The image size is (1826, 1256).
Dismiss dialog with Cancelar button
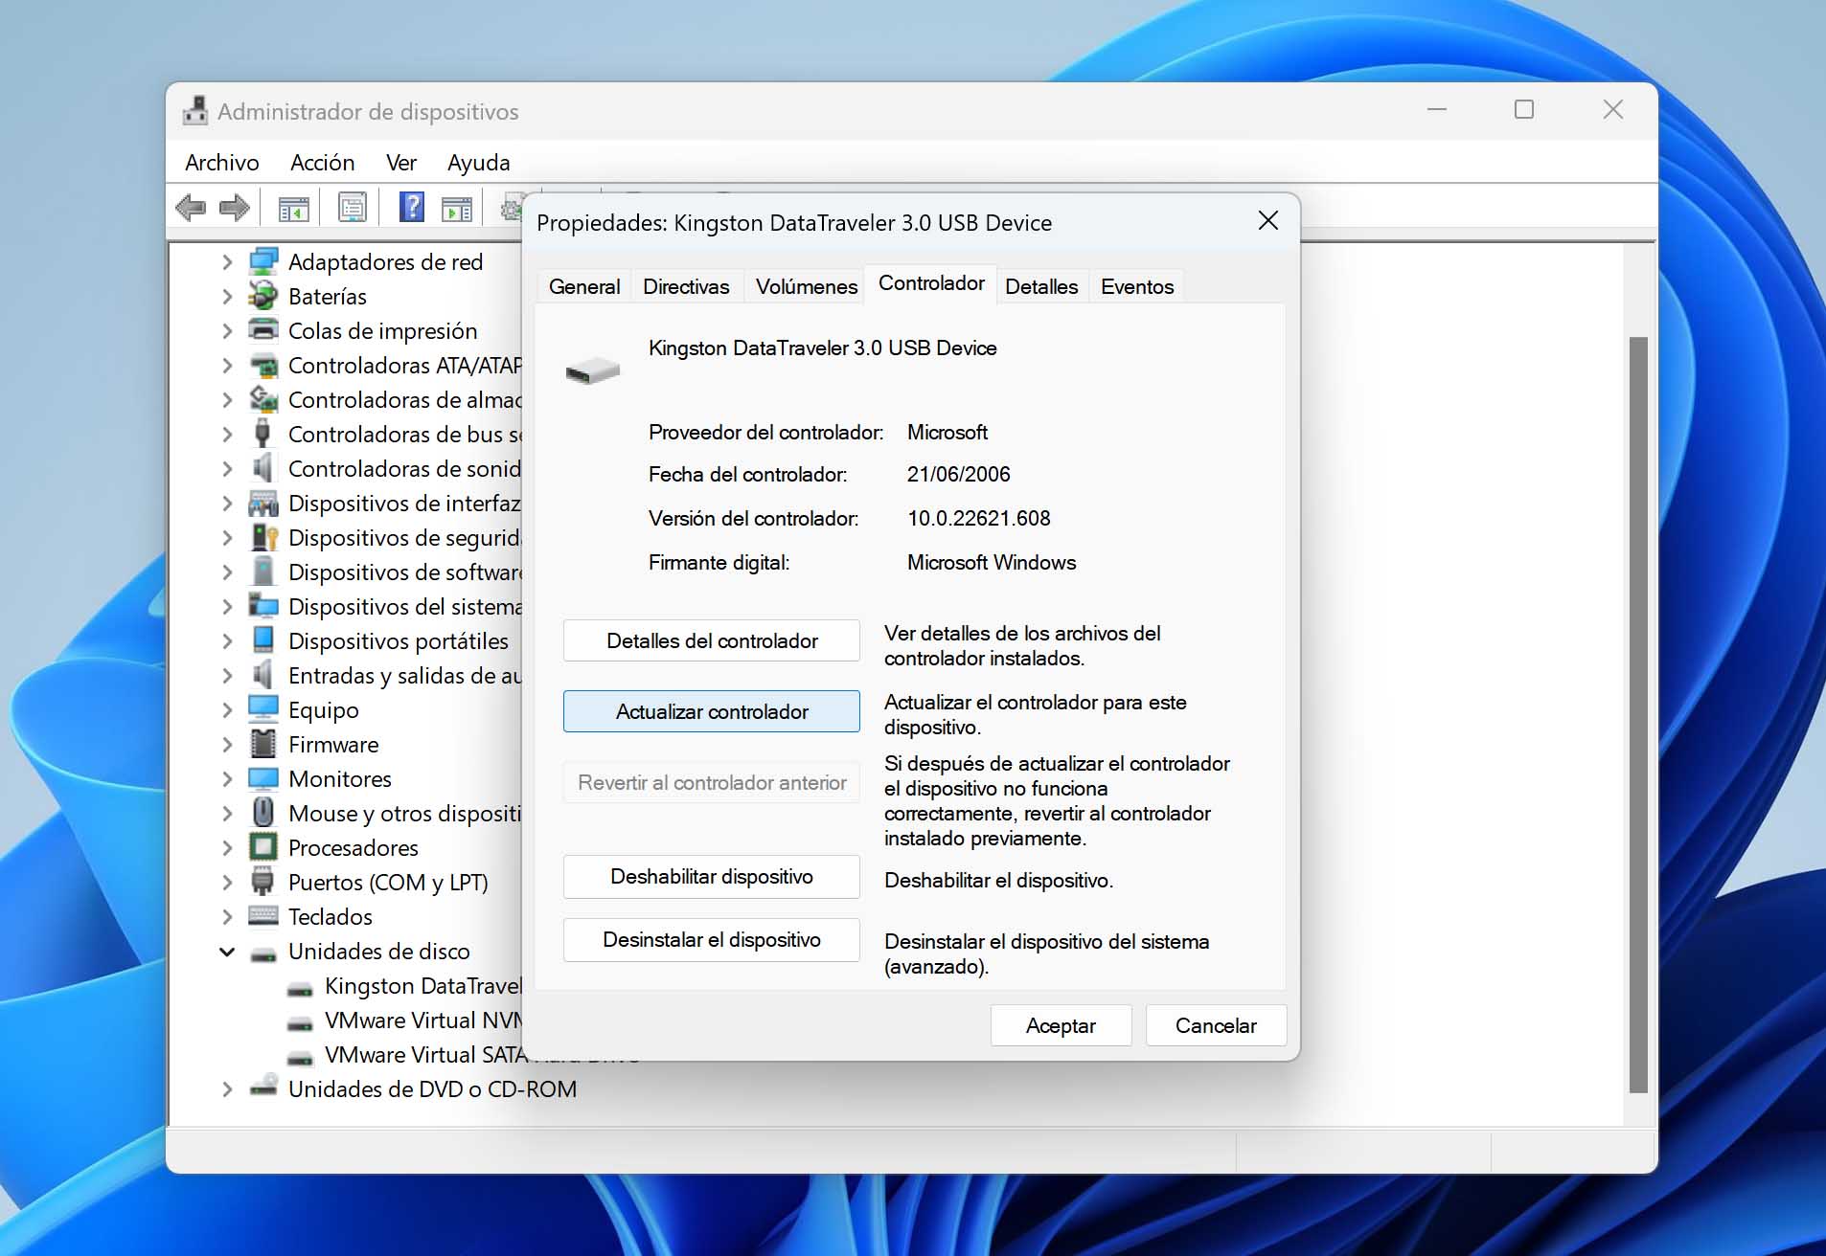(1216, 1025)
